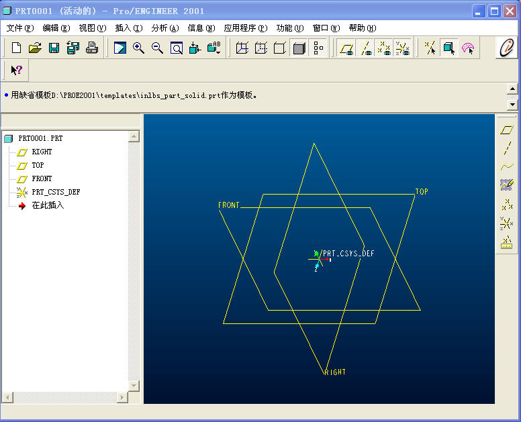Click the save a copy icon
Screen dimensions: 521x422
point(73,48)
